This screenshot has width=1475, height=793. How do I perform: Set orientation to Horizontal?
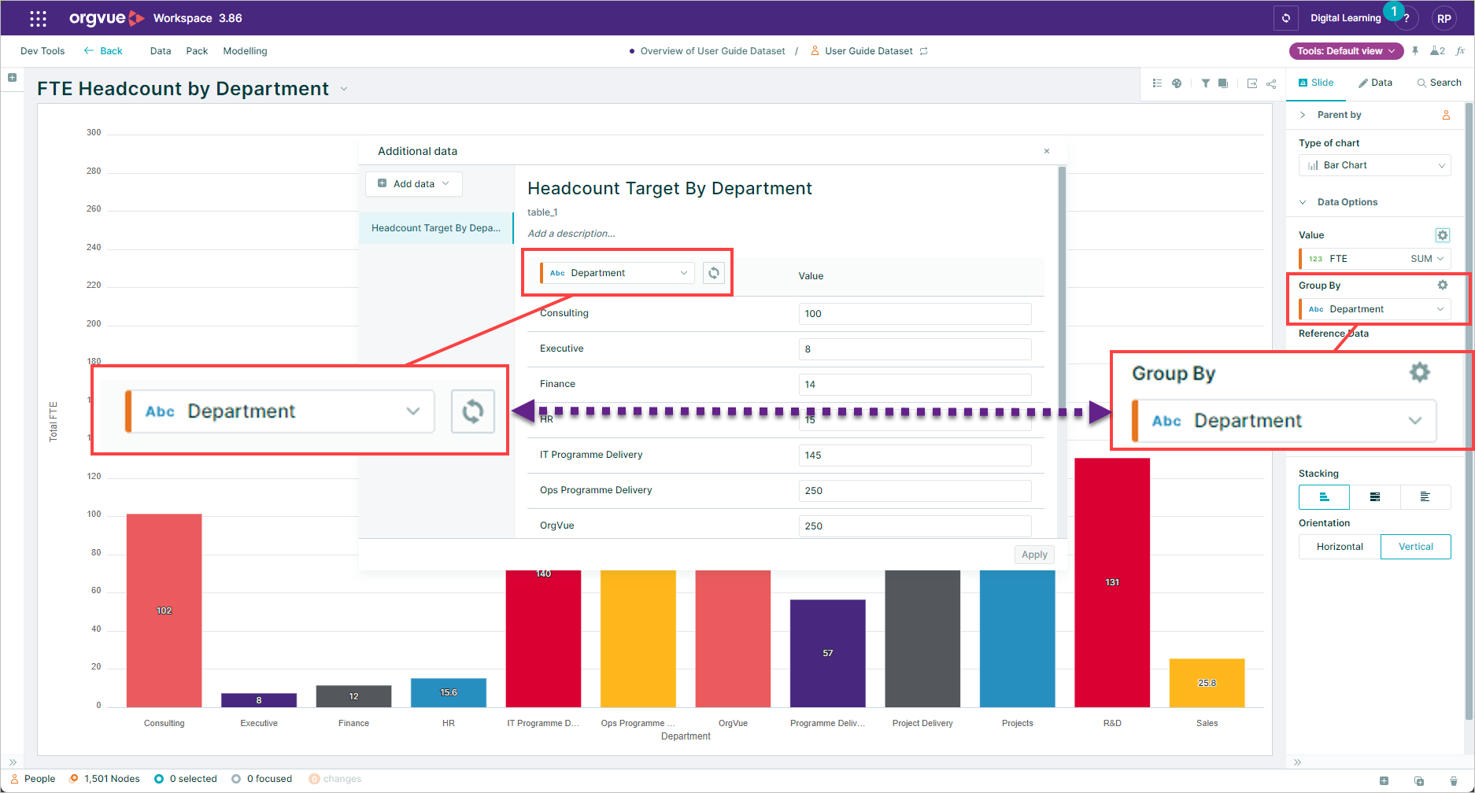point(1340,547)
